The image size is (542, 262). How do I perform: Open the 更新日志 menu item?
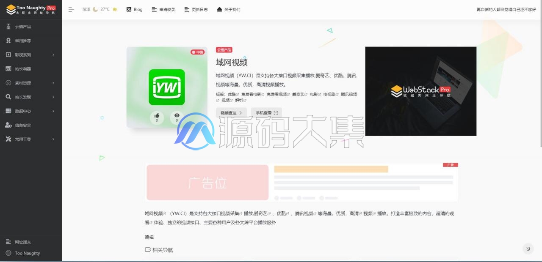click(x=200, y=9)
